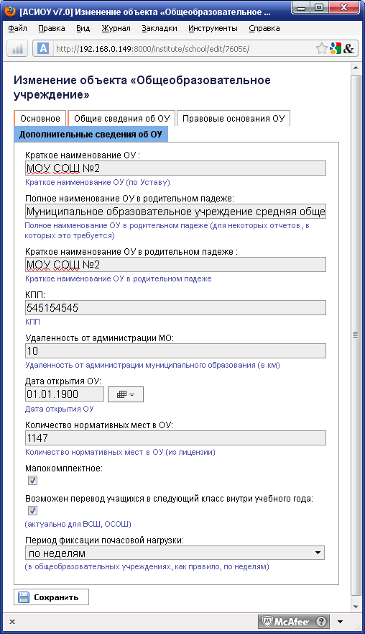Click the Сохранить button
365x634 pixels.
(51, 597)
